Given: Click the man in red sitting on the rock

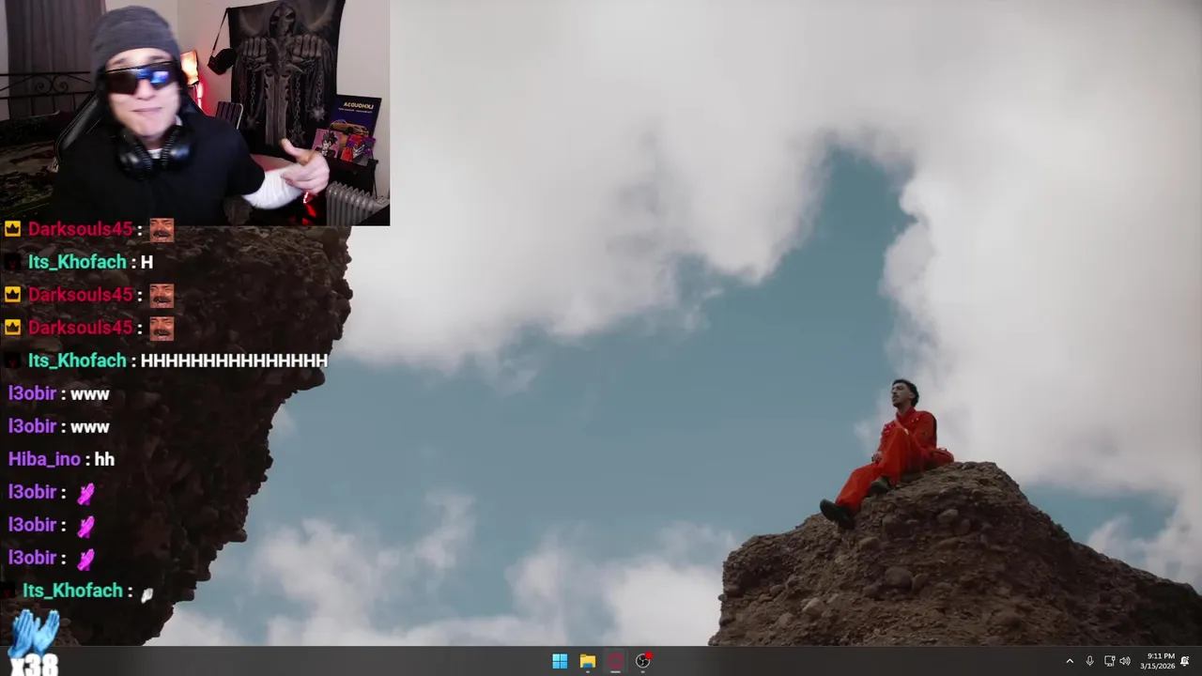Looking at the screenshot, I should coord(886,453).
